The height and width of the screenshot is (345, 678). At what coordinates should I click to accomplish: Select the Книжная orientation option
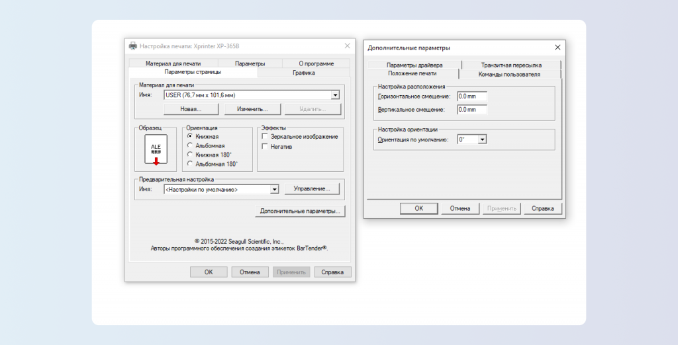[x=191, y=137]
